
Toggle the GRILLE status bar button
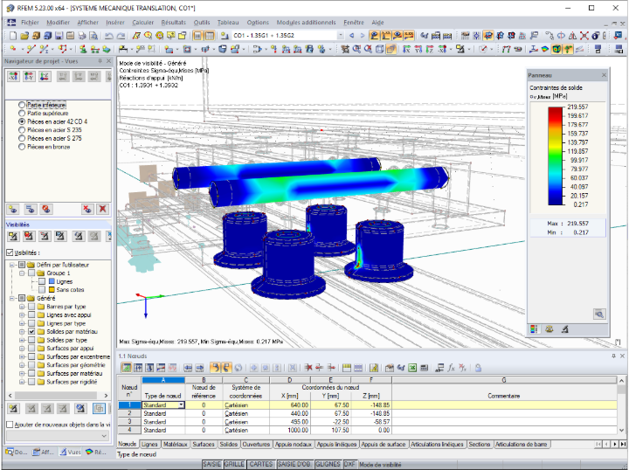pos(234,464)
